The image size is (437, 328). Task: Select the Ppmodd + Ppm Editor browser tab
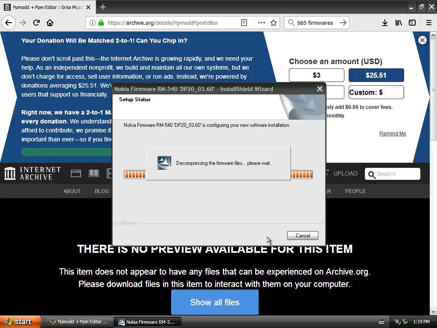(47, 7)
